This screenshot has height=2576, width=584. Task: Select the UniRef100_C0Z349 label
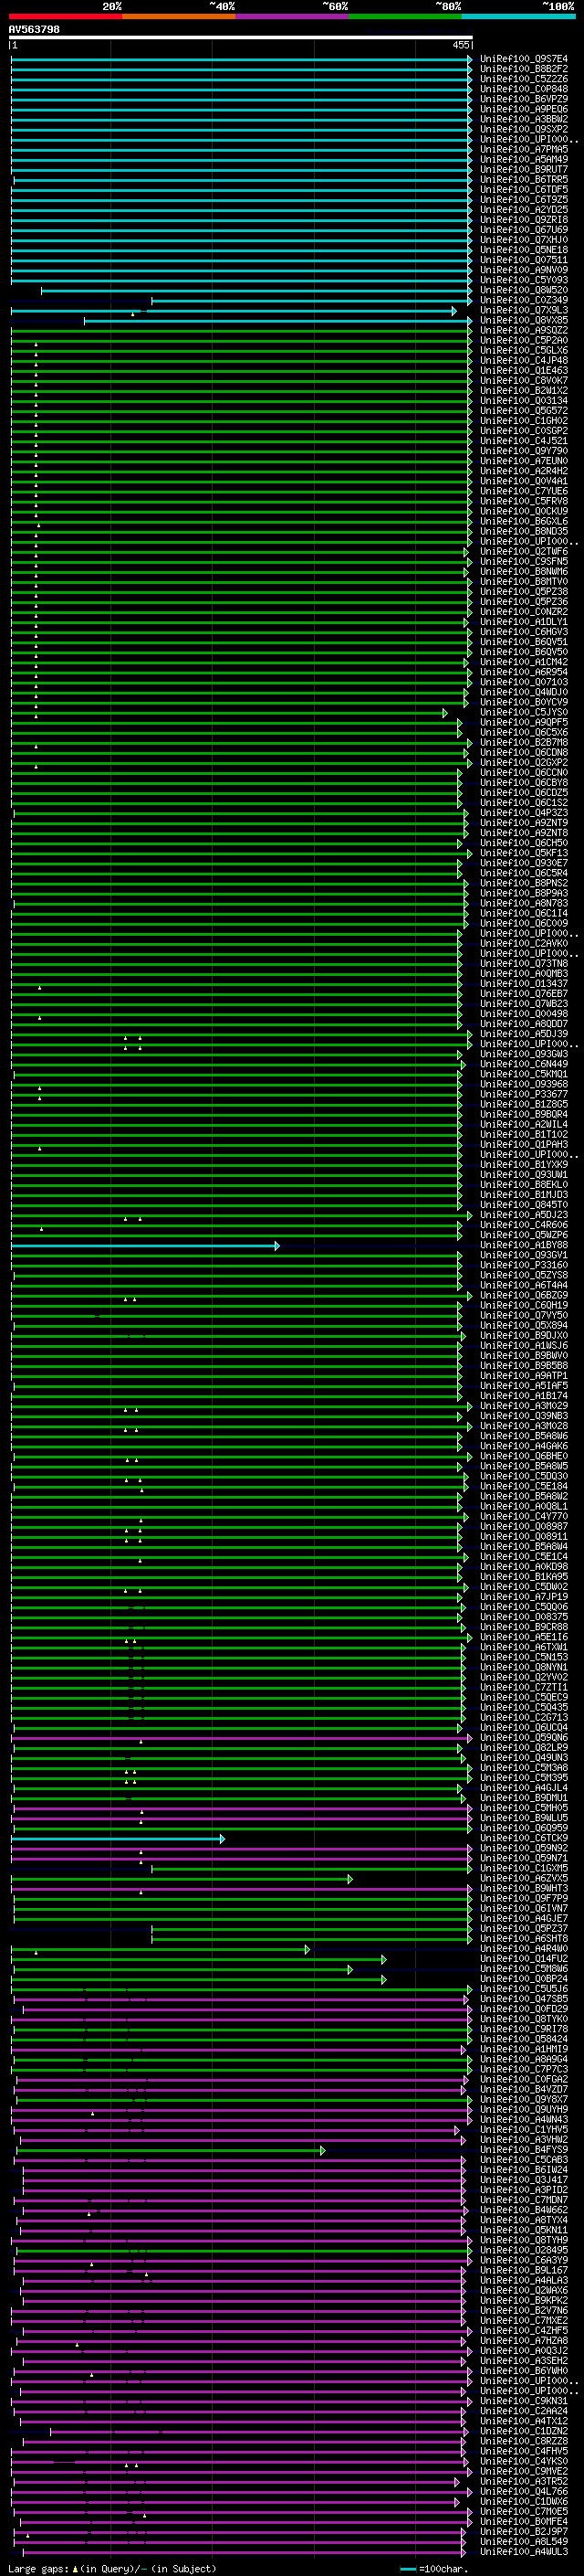tap(524, 300)
